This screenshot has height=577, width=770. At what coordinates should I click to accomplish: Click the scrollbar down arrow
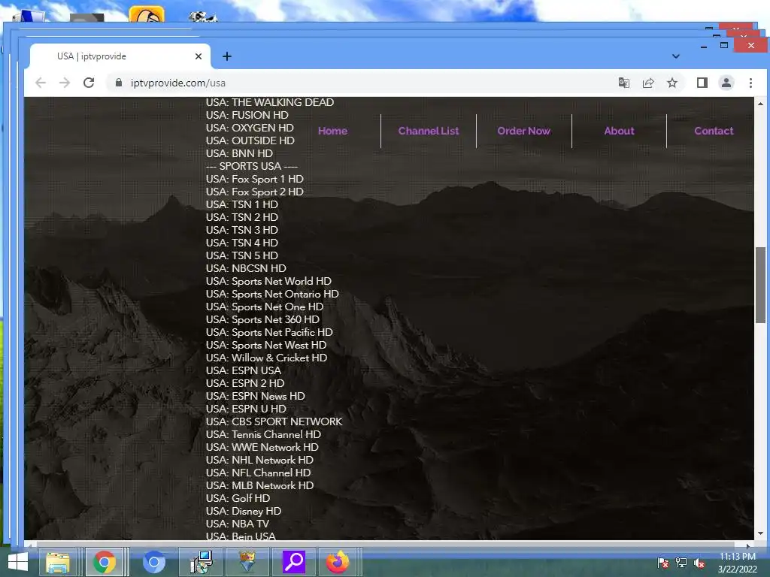click(760, 533)
